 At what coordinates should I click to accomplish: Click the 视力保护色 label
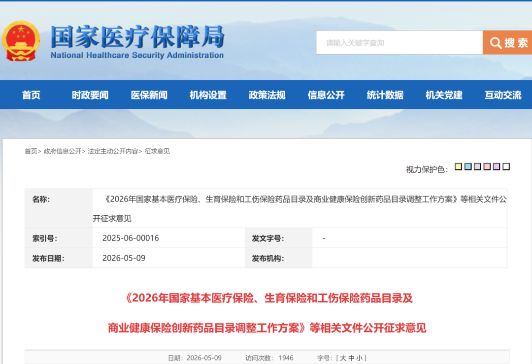click(427, 169)
